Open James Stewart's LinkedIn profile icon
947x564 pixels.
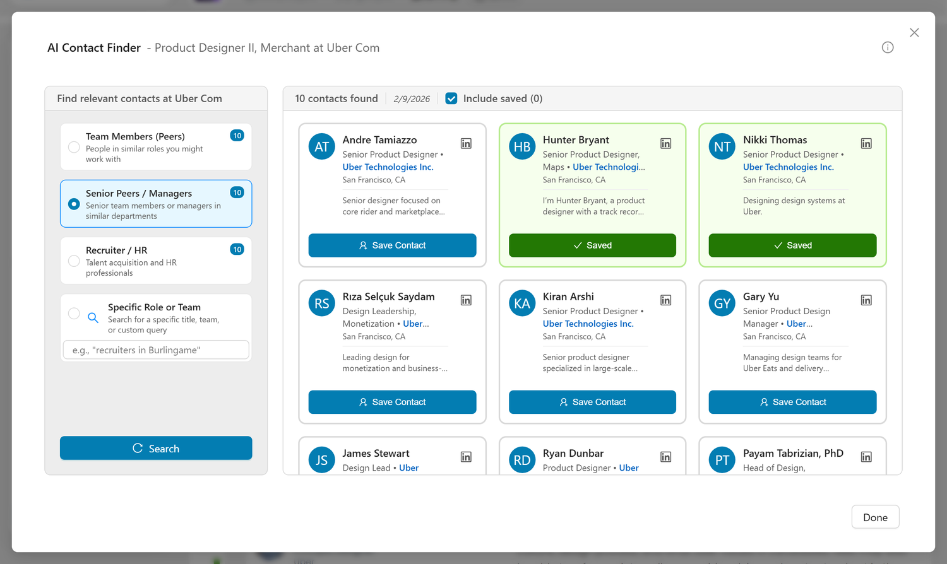[x=466, y=457]
